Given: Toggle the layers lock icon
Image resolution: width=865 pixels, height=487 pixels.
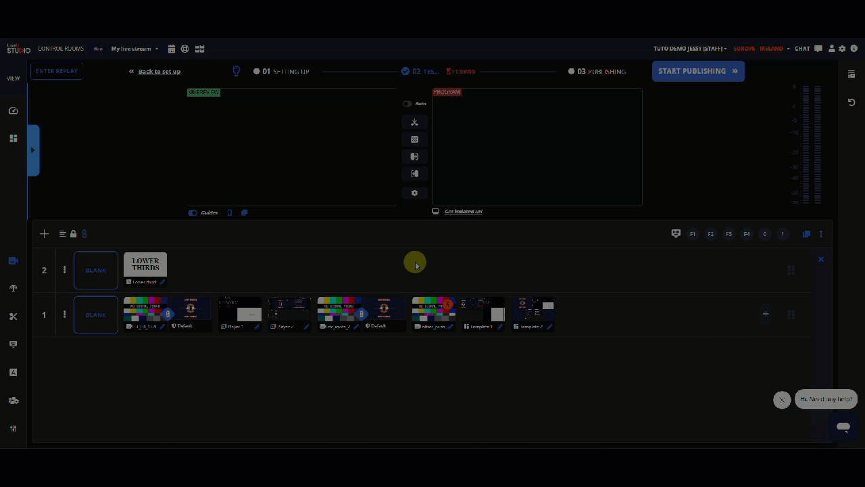Looking at the screenshot, I should pyautogui.click(x=73, y=234).
